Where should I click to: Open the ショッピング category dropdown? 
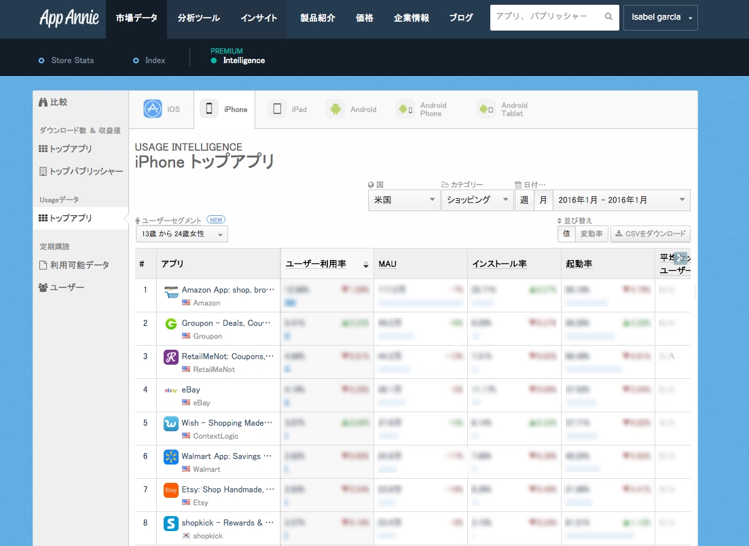(x=477, y=200)
